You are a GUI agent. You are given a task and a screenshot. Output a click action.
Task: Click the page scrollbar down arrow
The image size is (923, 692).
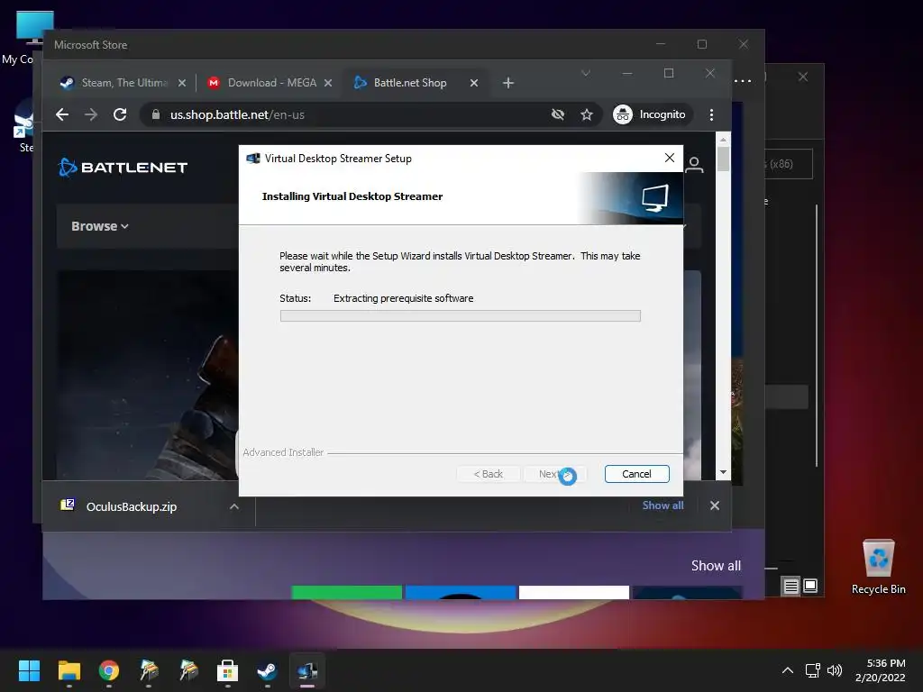723,472
